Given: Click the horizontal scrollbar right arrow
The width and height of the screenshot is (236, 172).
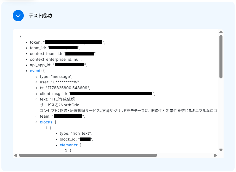Looking at the screenshot, I should pos(215,155).
